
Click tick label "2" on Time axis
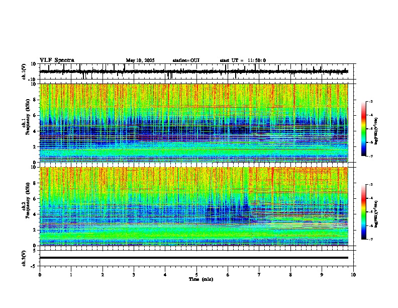(103, 275)
